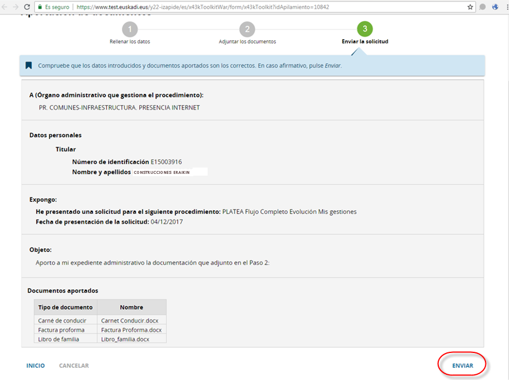Click the CANCELAR button
509x380 pixels.
tap(74, 366)
